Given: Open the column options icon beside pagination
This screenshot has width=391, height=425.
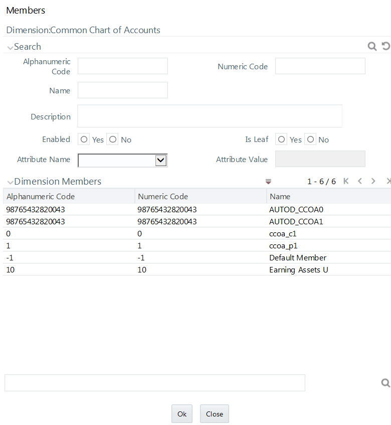Looking at the screenshot, I should click(268, 181).
